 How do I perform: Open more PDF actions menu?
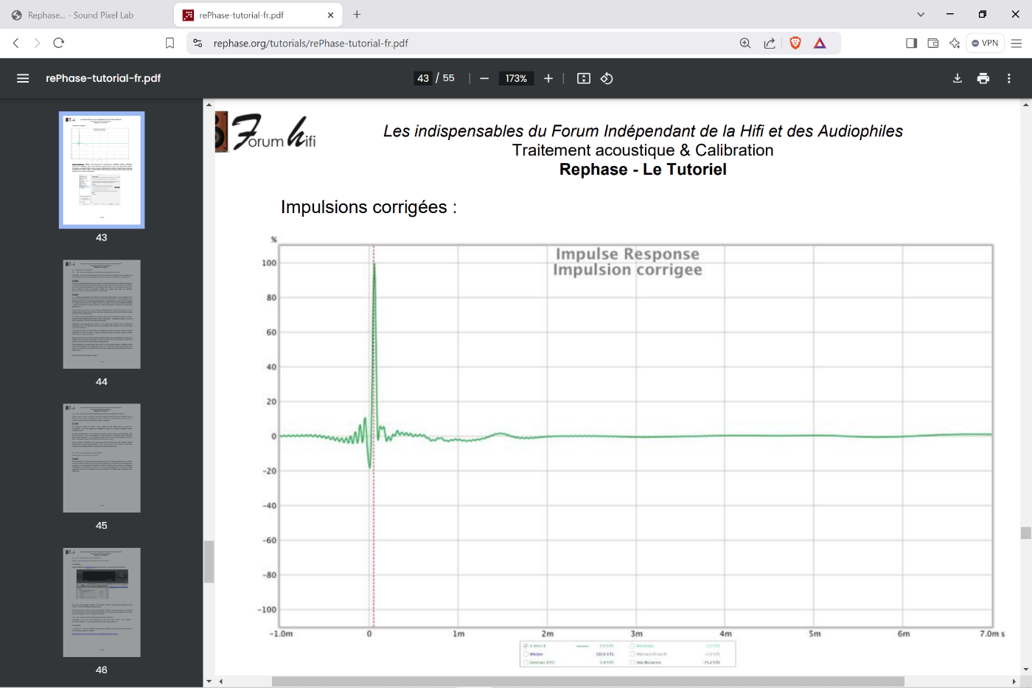[x=1009, y=78]
